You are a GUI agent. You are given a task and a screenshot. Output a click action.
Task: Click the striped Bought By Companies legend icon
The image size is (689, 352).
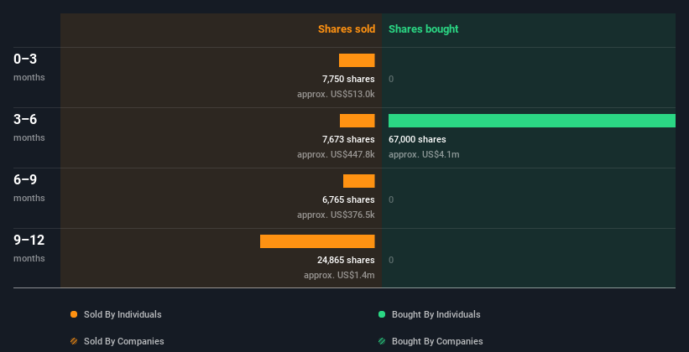click(x=382, y=341)
